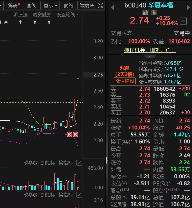
Task: Click the 内盘 53.55万 value
Action: coord(180,170)
